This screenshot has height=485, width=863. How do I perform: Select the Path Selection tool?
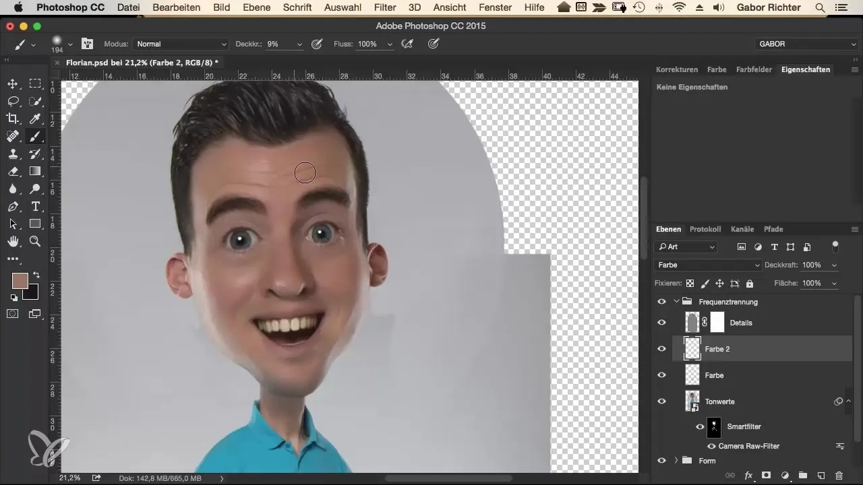[12, 224]
